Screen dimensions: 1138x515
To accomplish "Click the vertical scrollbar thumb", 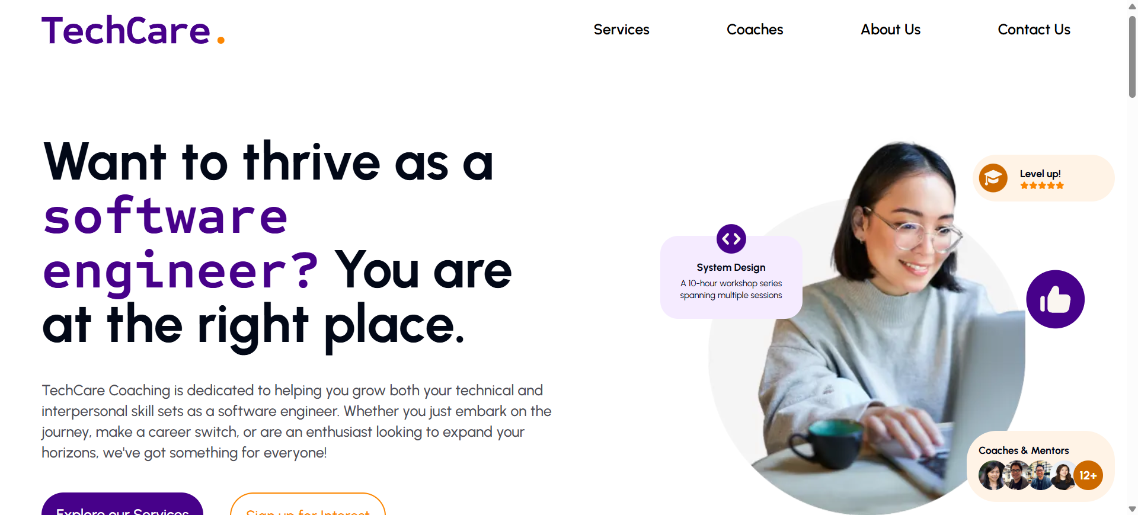I will (x=1132, y=56).
